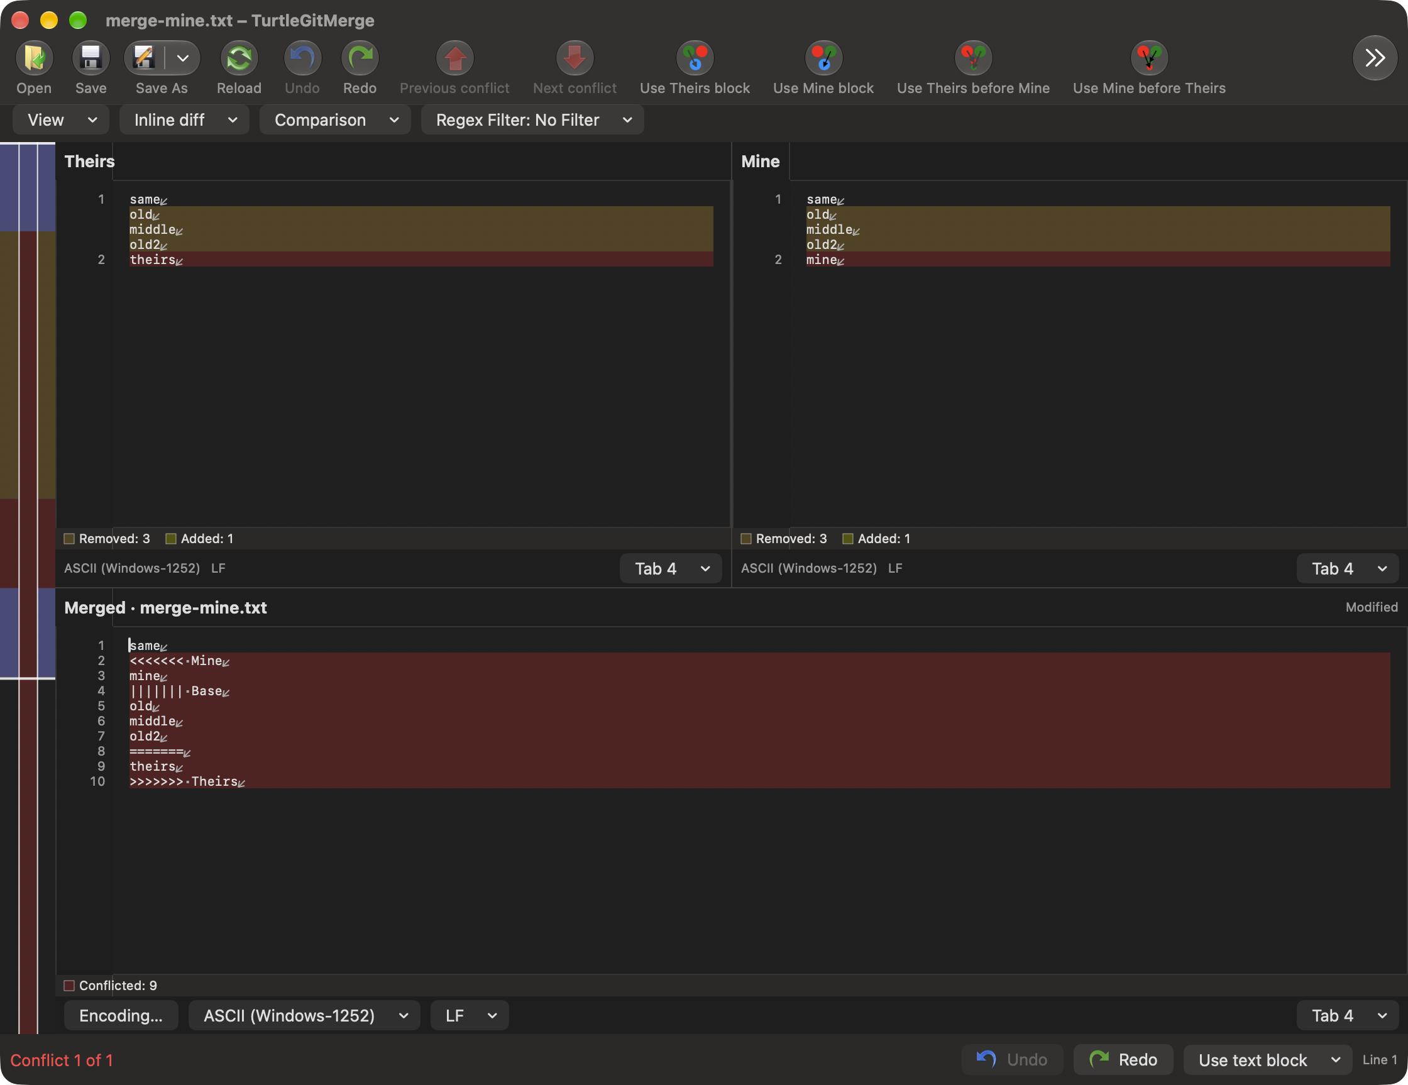Image resolution: width=1408 pixels, height=1085 pixels.
Task: Open the Inline diff menu
Action: [184, 120]
